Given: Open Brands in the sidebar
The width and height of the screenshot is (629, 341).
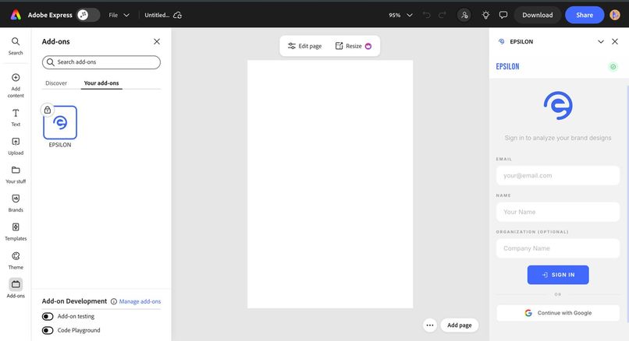Looking at the screenshot, I should tap(16, 203).
